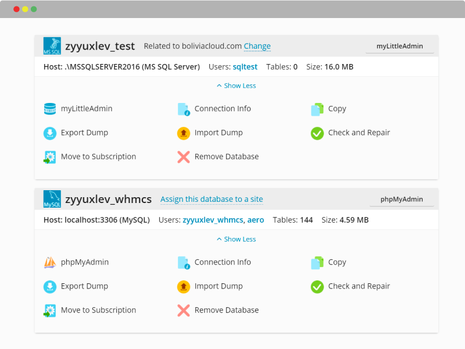
Task: Click the Change link next to boliviacloud.com
Action: 257,46
